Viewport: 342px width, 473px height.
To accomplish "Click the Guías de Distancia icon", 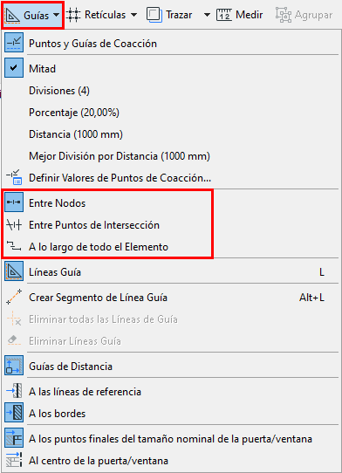I will click(x=14, y=366).
